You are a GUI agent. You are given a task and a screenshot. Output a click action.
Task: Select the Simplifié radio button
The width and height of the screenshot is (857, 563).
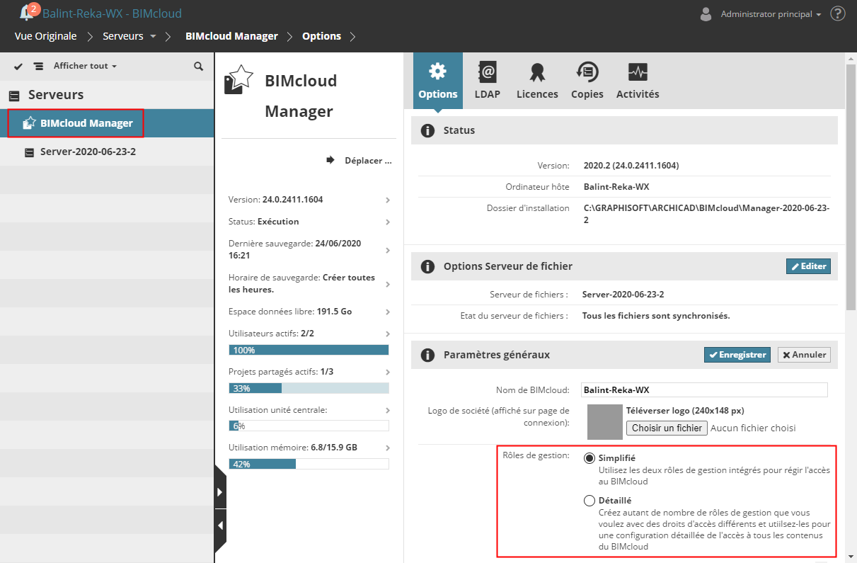[x=589, y=458]
